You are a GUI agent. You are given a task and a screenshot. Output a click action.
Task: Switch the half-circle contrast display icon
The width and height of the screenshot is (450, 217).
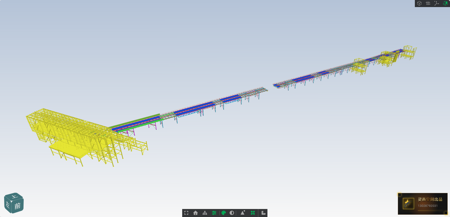pyautogui.click(x=232, y=213)
